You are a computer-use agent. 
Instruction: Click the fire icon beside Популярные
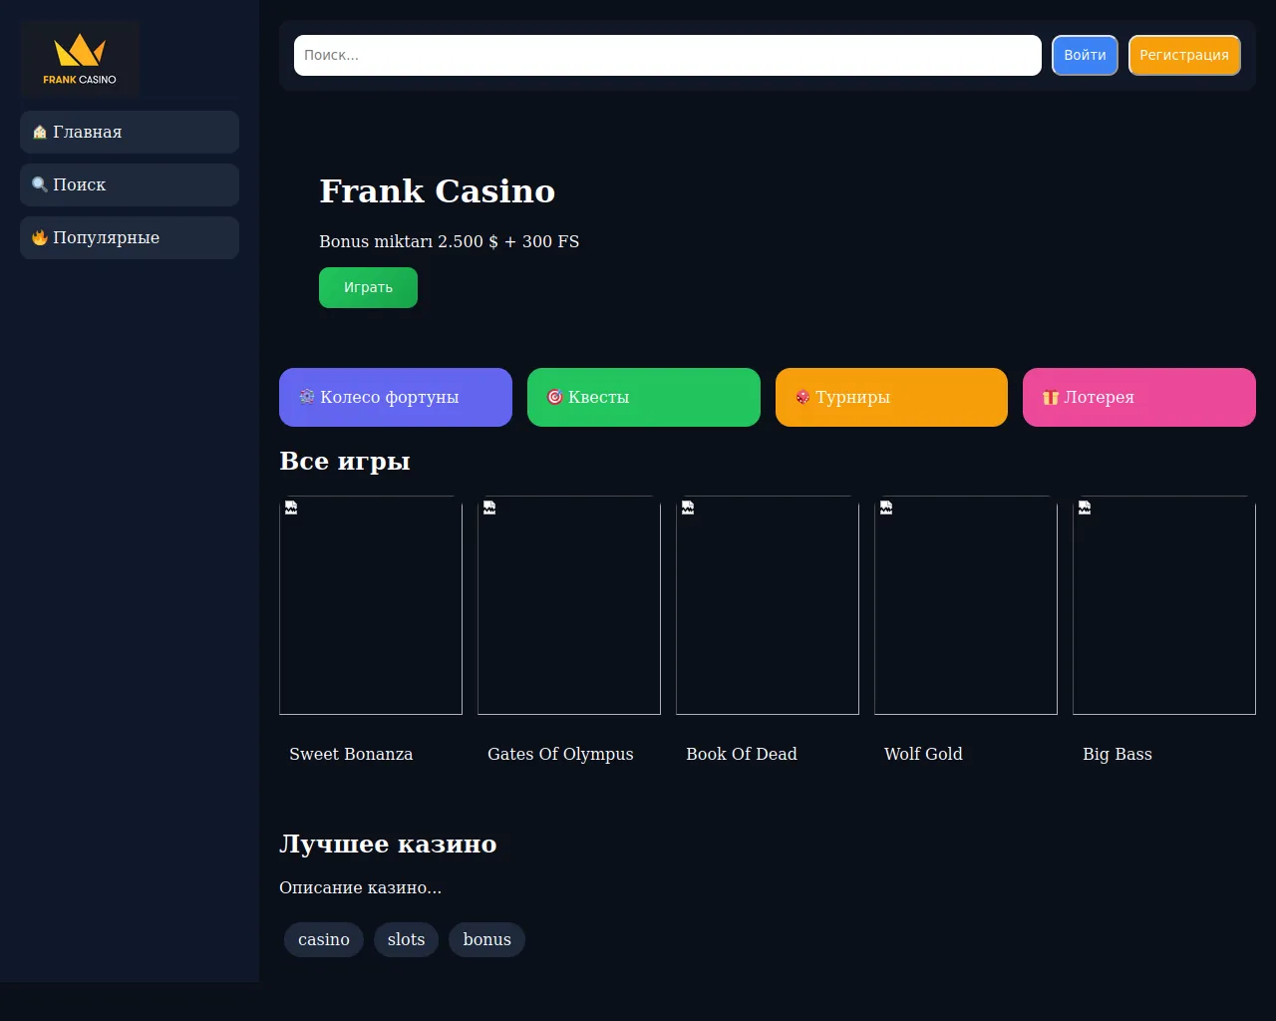pos(40,237)
